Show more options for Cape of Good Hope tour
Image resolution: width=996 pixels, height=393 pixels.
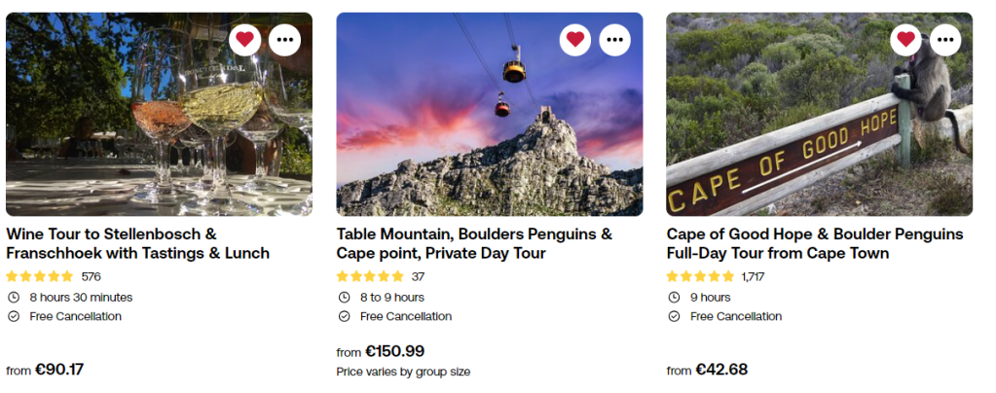click(945, 40)
